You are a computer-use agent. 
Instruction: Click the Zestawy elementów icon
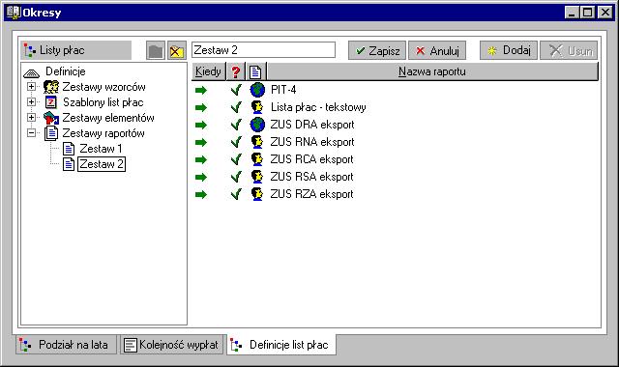tap(51, 118)
